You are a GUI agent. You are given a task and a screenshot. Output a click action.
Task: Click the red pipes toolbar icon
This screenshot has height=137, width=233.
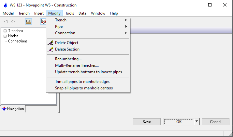pos(43,22)
